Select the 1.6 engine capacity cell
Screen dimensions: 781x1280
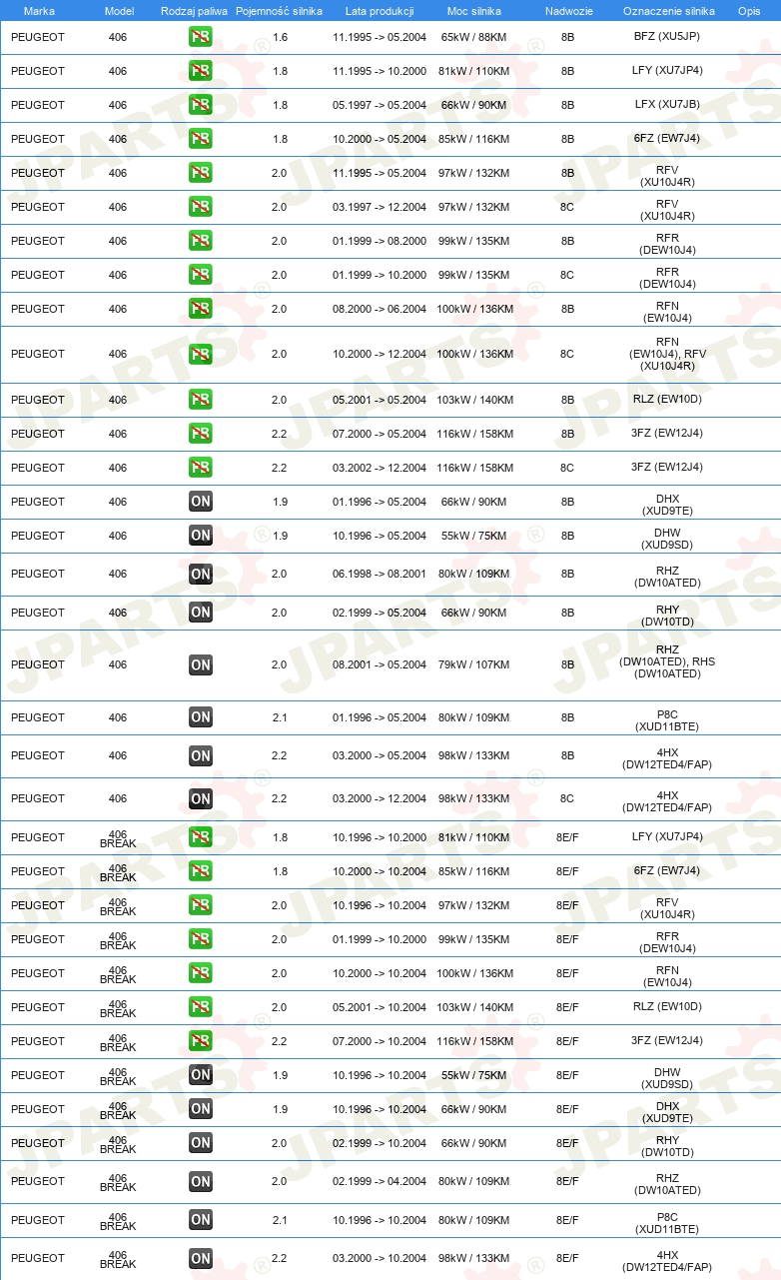(x=280, y=37)
